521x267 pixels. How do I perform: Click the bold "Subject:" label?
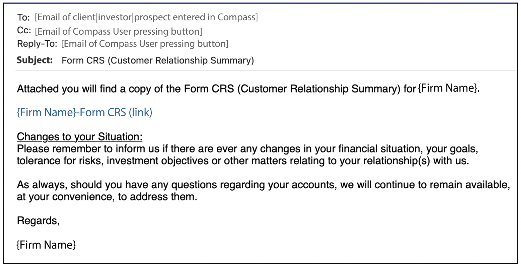click(x=35, y=60)
